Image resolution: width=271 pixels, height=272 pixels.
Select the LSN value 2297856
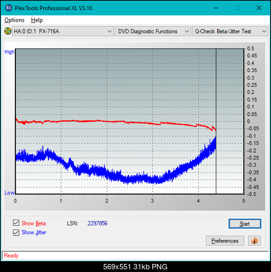click(98, 224)
